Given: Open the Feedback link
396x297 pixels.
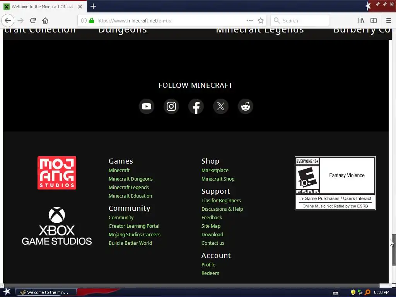Looking at the screenshot, I should [x=212, y=217].
